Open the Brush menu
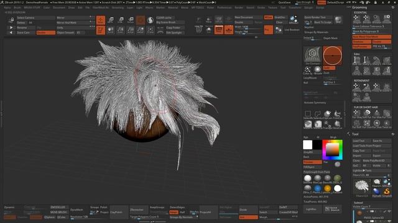The image size is (398, 223). (x=17, y=7)
